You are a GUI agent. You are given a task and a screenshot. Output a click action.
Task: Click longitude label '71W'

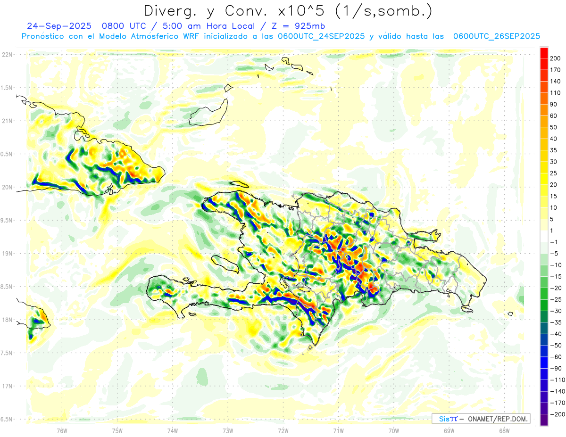338,430
